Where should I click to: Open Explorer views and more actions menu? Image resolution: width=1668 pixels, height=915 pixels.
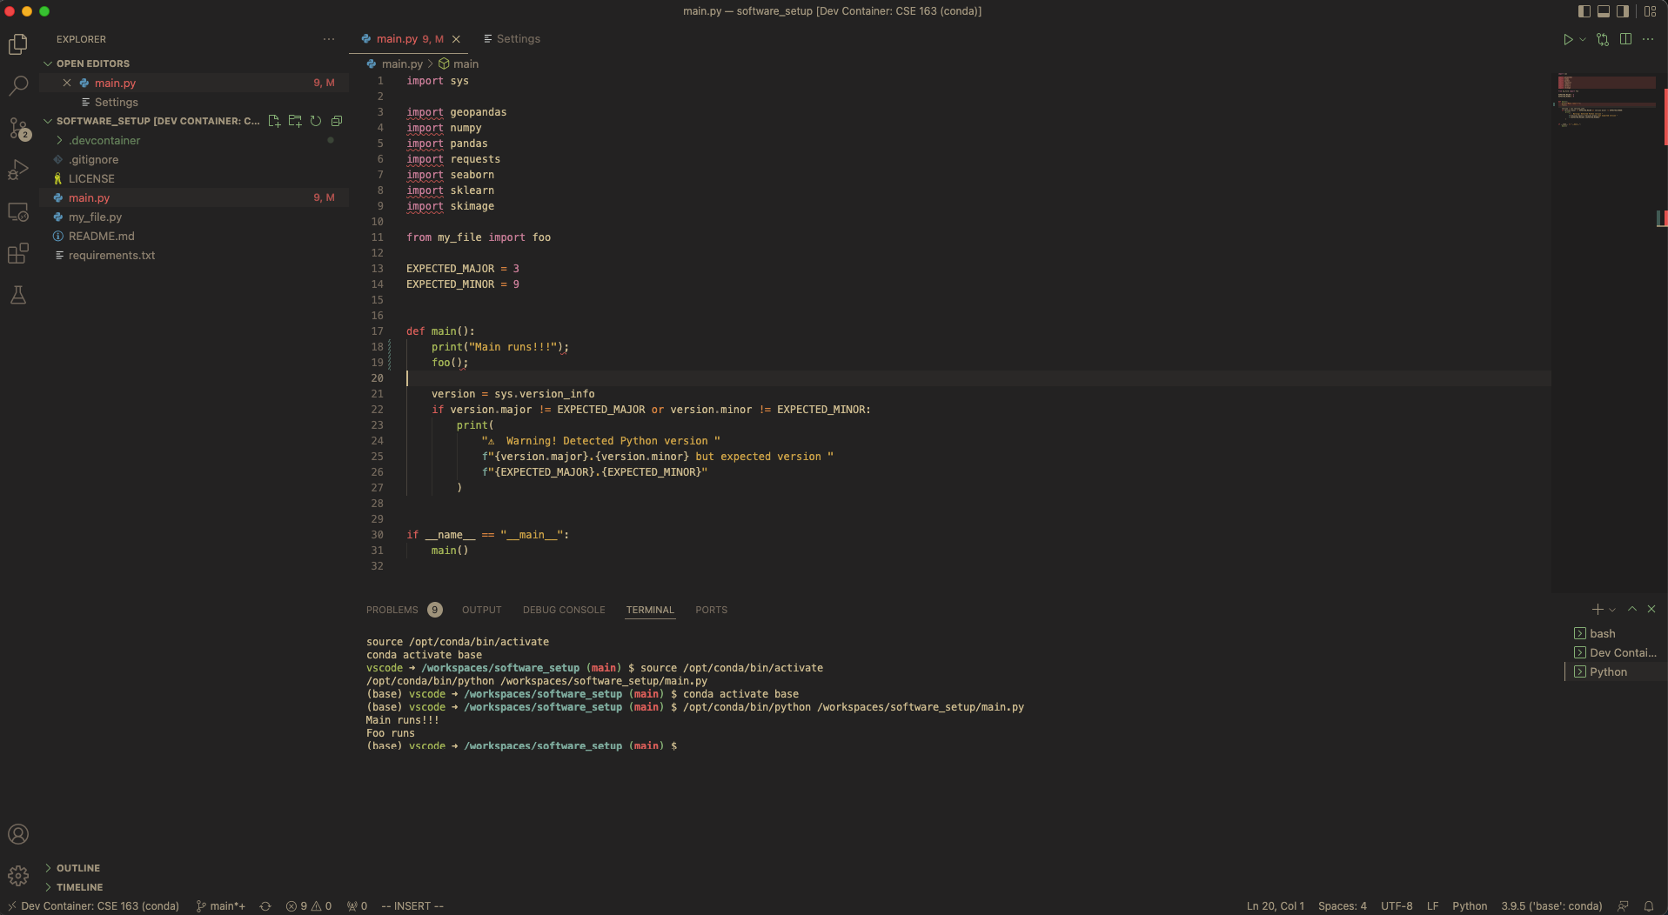tap(328, 39)
